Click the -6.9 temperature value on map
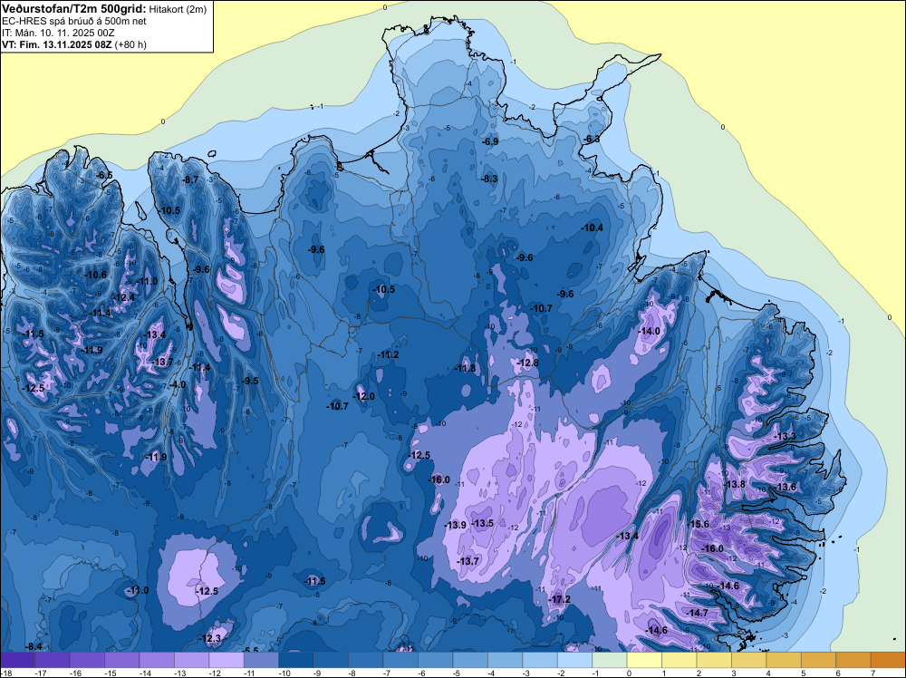906x678 pixels. tap(490, 141)
